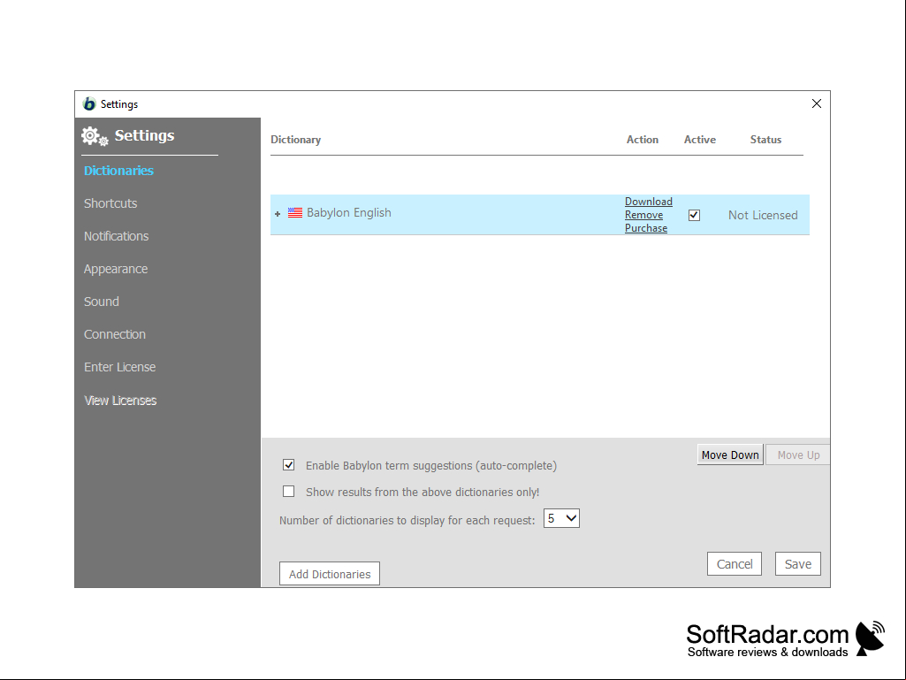
Task: Click the Not Licensed status text
Action: 763,215
